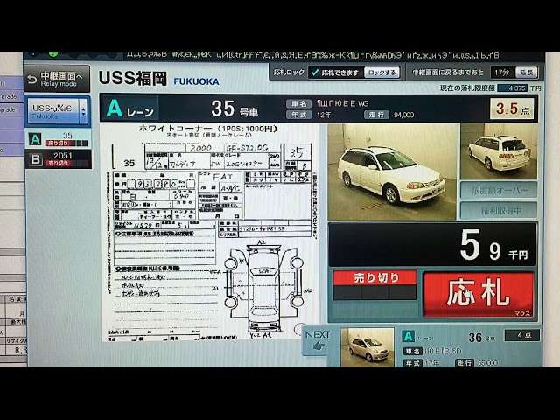Click the 3.5 点 grade score badge
The image size is (560, 420).
click(513, 108)
